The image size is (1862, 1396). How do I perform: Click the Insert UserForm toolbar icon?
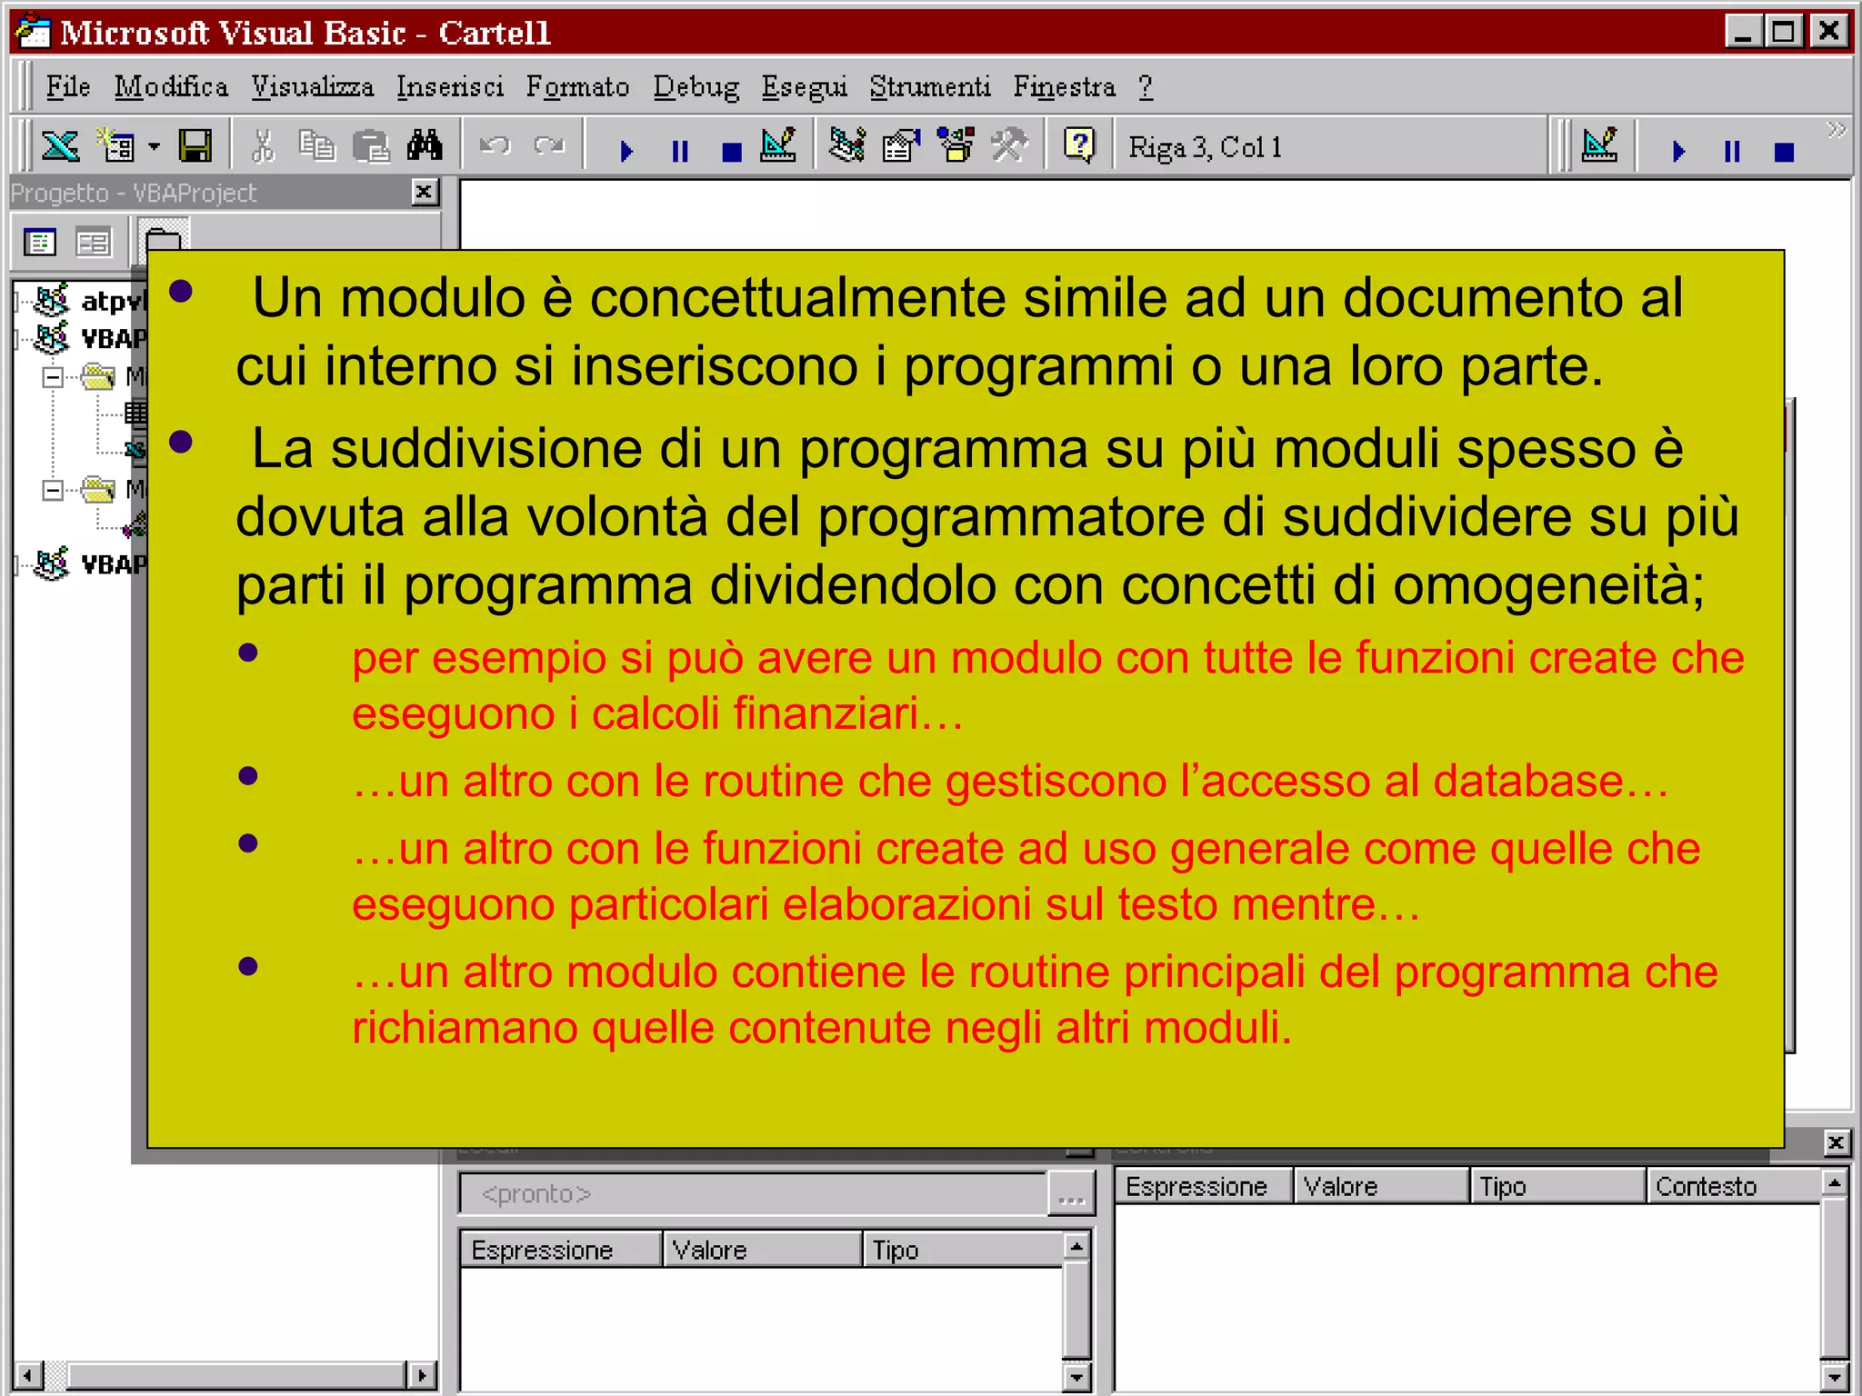[116, 146]
